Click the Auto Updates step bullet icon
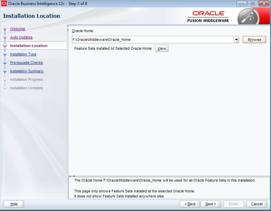 click(5, 37)
